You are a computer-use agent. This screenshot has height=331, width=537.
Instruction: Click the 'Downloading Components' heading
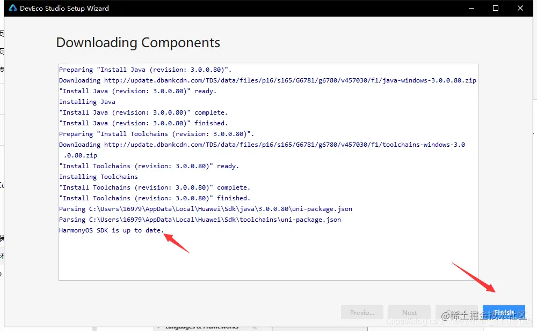(x=138, y=43)
